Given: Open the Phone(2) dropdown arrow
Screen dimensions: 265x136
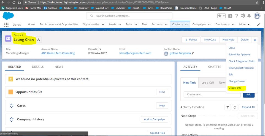Looking at the screenshot, I should pos(100,49).
